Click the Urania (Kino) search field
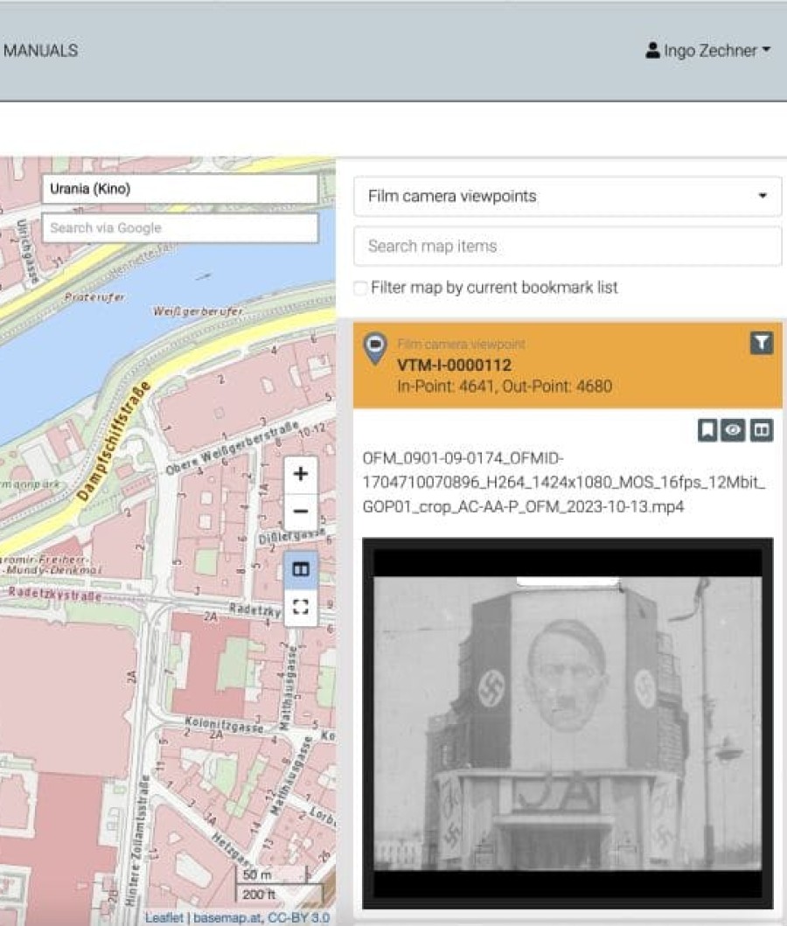 pos(180,189)
